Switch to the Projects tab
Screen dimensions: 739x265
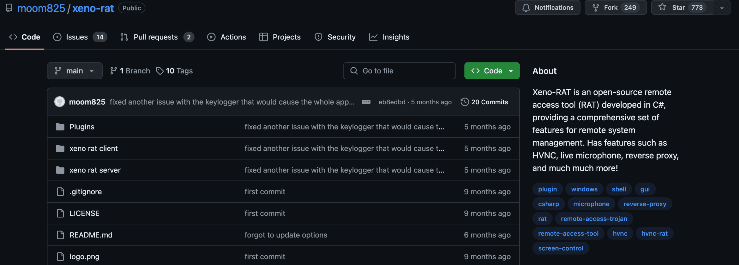280,37
